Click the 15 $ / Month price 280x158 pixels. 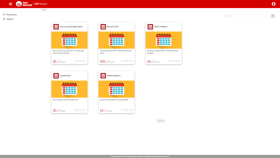click(x=106, y=111)
